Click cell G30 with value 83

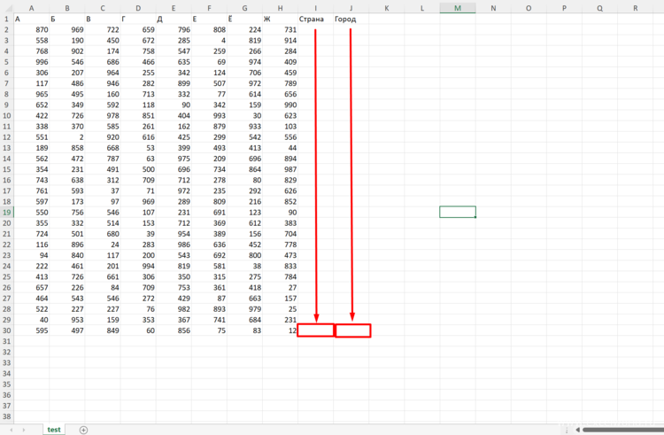click(244, 330)
